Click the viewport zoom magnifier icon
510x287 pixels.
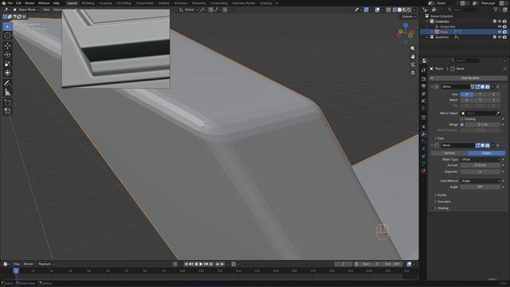pos(413,49)
